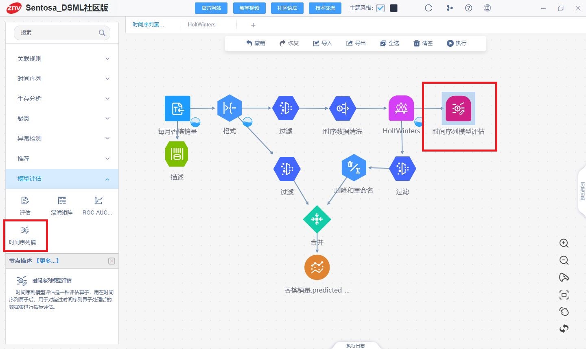586x349 pixels.
Task: Choose the ROC-AUC operator in sidebar
Action: pos(98,205)
